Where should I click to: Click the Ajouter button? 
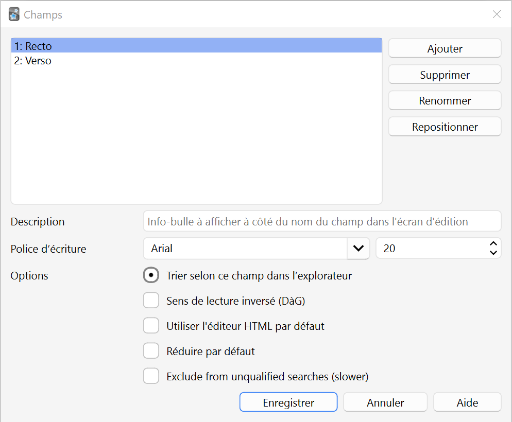pyautogui.click(x=445, y=48)
